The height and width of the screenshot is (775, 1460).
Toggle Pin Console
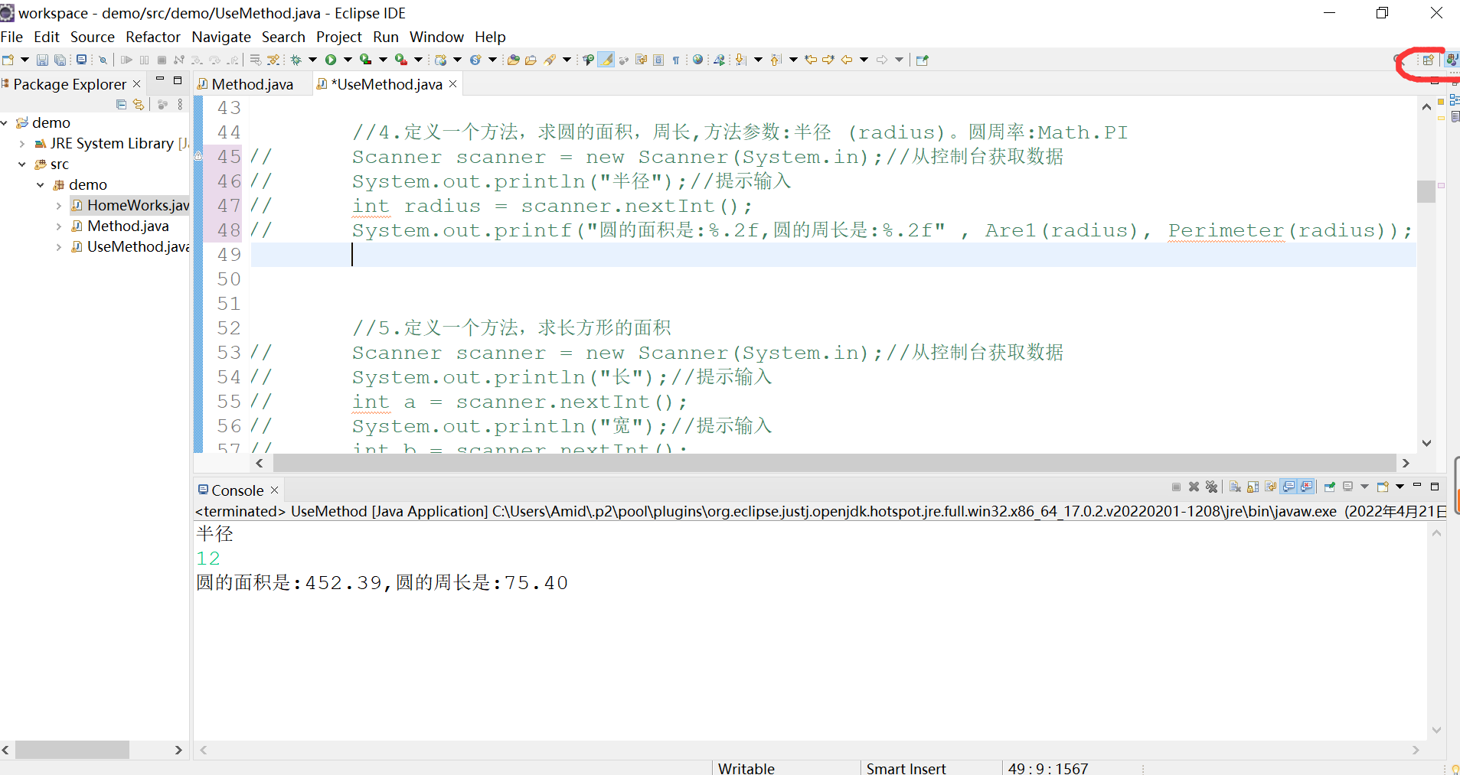click(x=1330, y=487)
